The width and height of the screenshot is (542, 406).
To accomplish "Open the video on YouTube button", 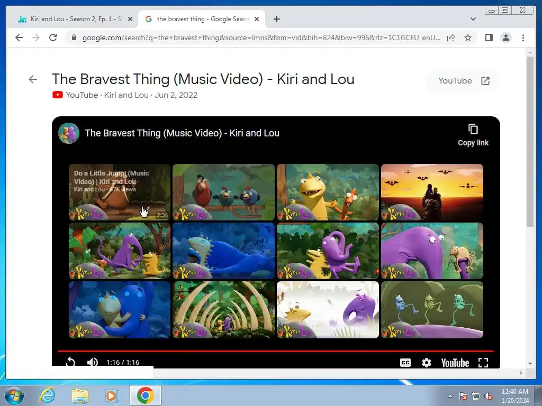I will (x=464, y=81).
